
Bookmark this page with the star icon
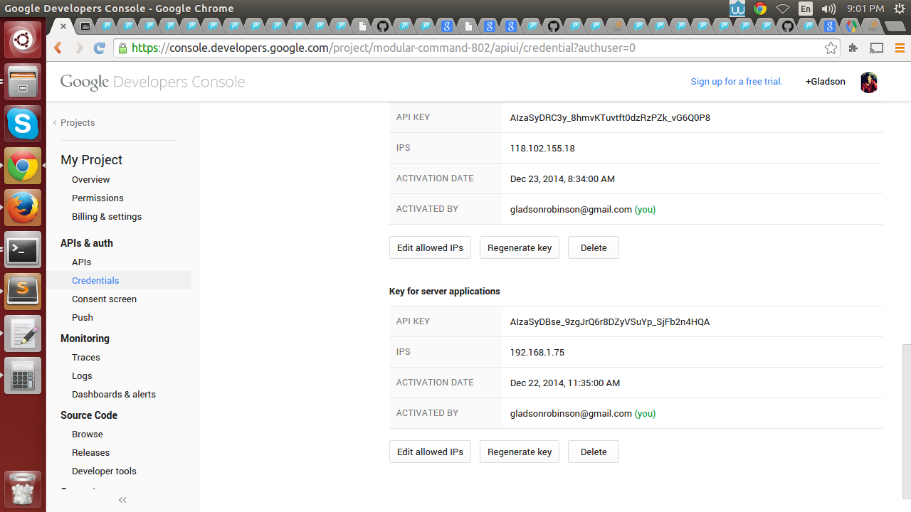pos(831,48)
